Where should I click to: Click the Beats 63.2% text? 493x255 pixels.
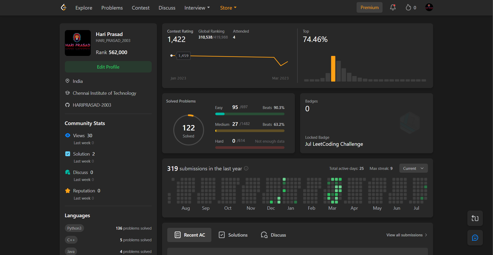273,124
